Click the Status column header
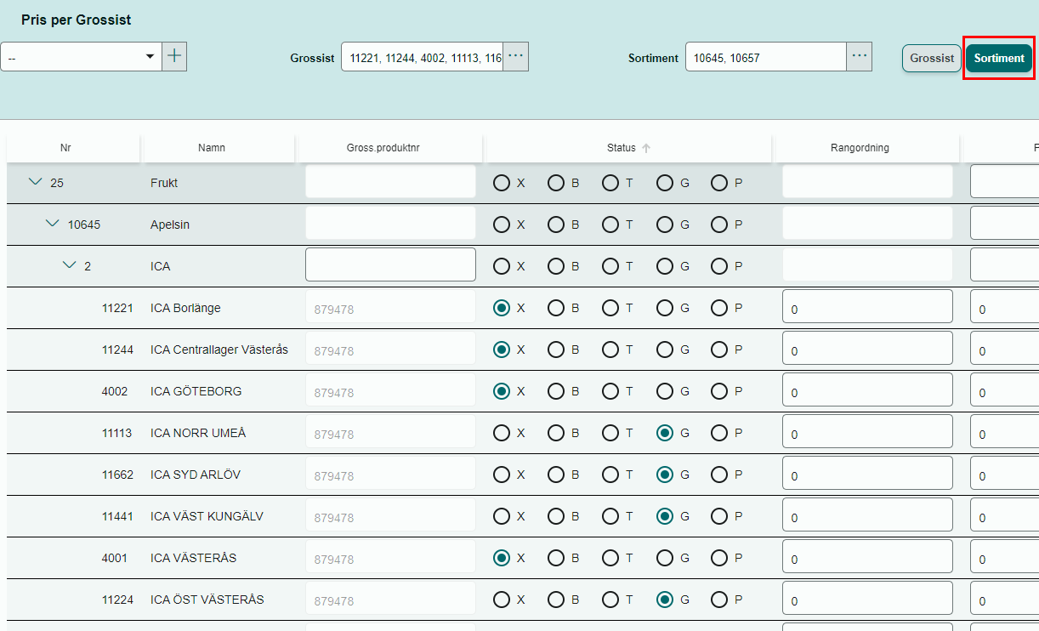This screenshot has height=631, width=1039. (621, 148)
